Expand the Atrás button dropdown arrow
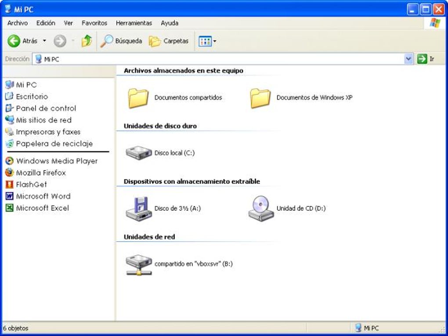The image size is (448, 336). click(44, 41)
